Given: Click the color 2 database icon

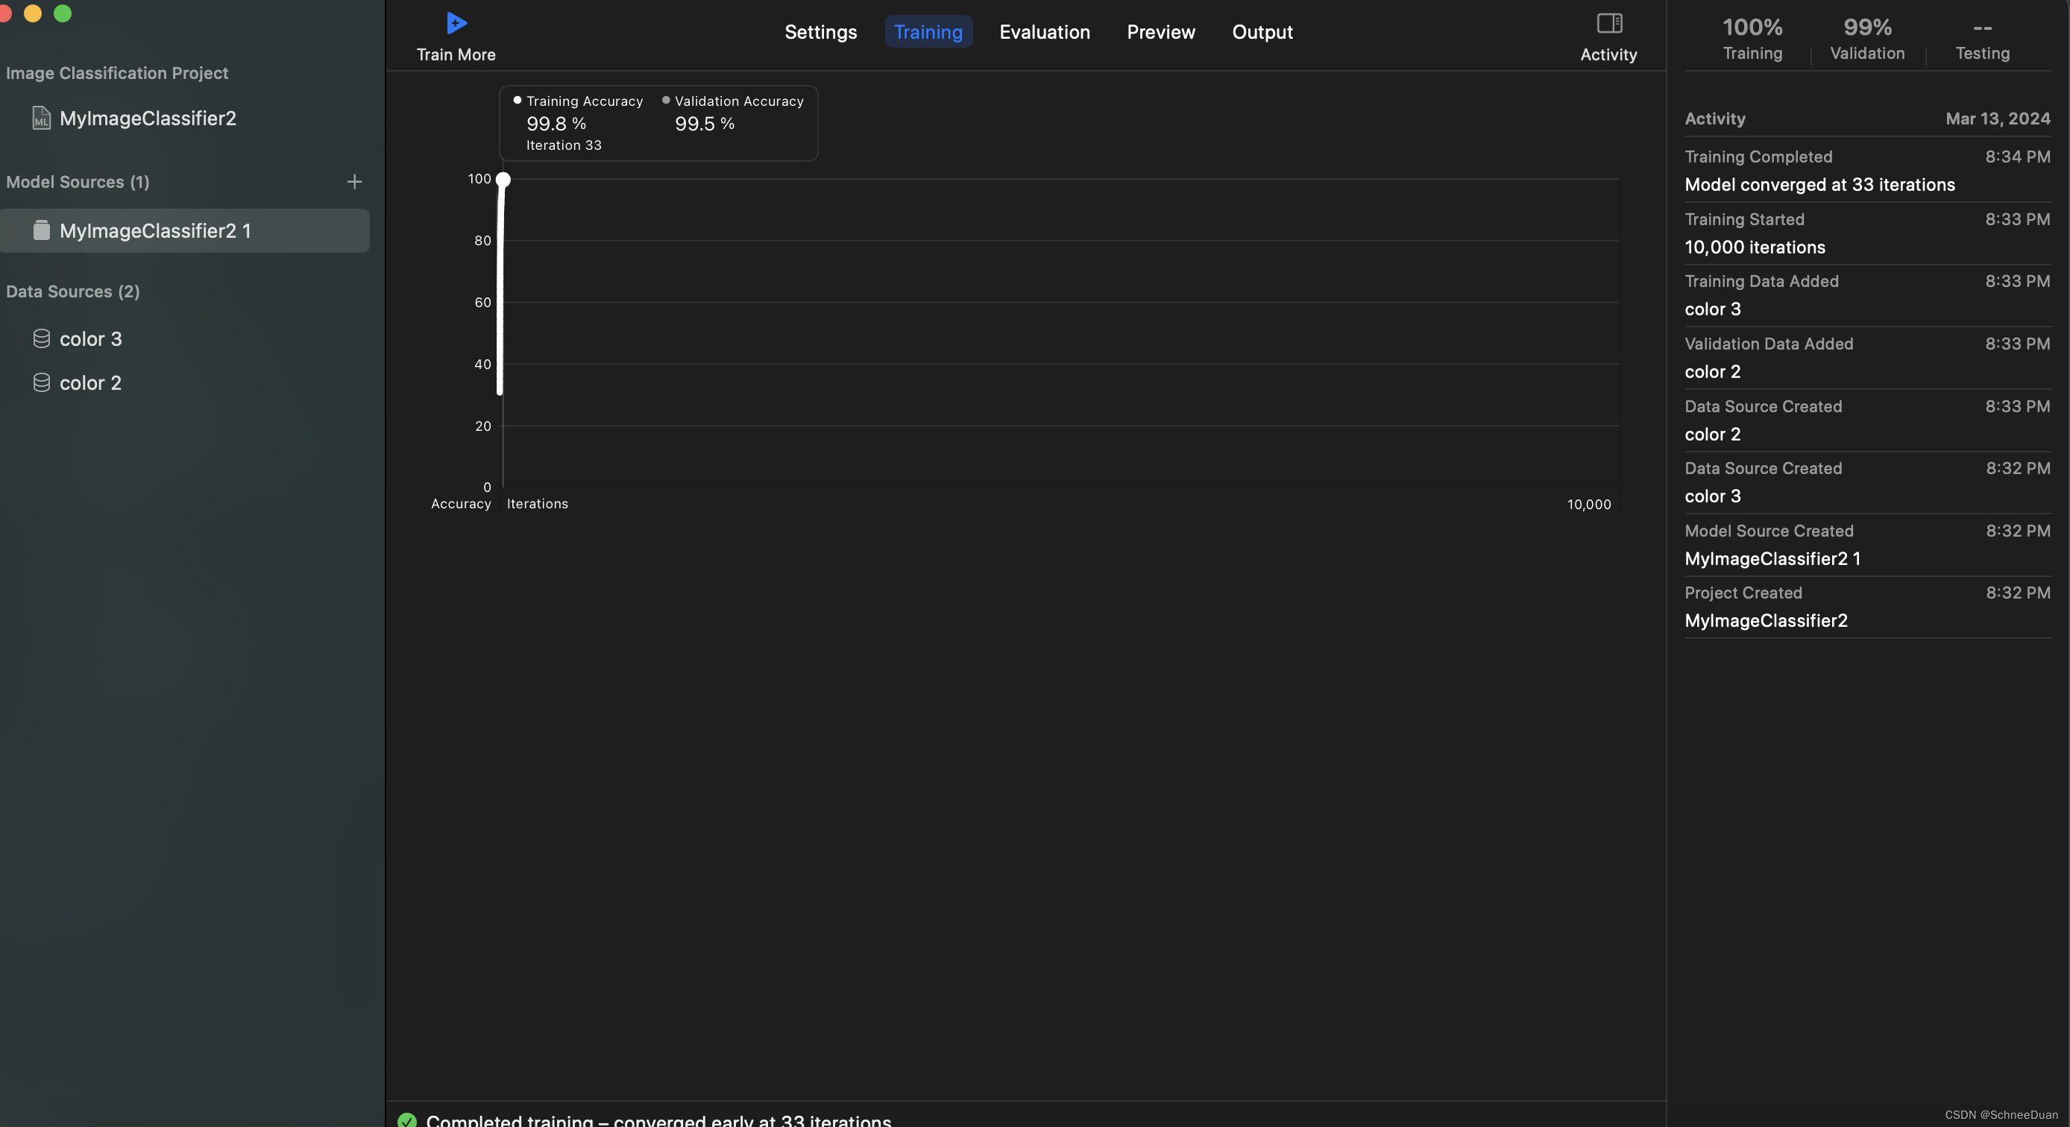Looking at the screenshot, I should pyautogui.click(x=41, y=383).
